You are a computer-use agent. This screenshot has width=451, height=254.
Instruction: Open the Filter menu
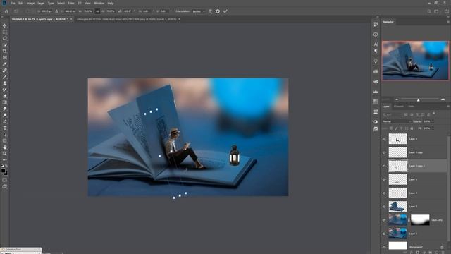[x=71, y=3]
